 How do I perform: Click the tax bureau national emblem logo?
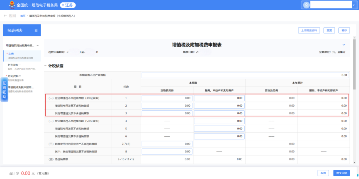(x=12, y=5)
